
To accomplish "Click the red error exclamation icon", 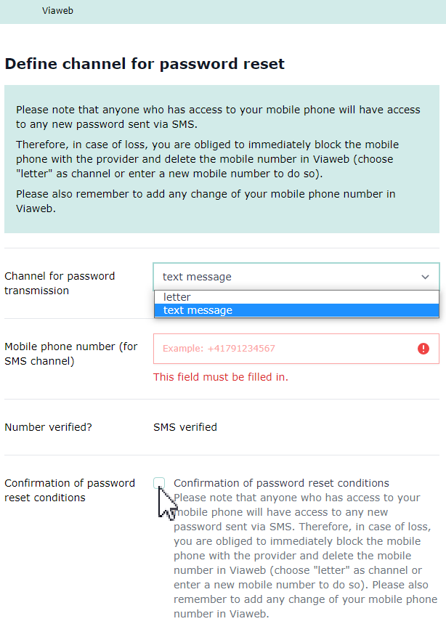I will coord(423,349).
